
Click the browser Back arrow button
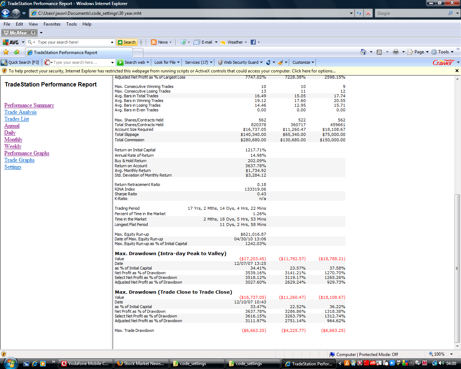coord(5,13)
